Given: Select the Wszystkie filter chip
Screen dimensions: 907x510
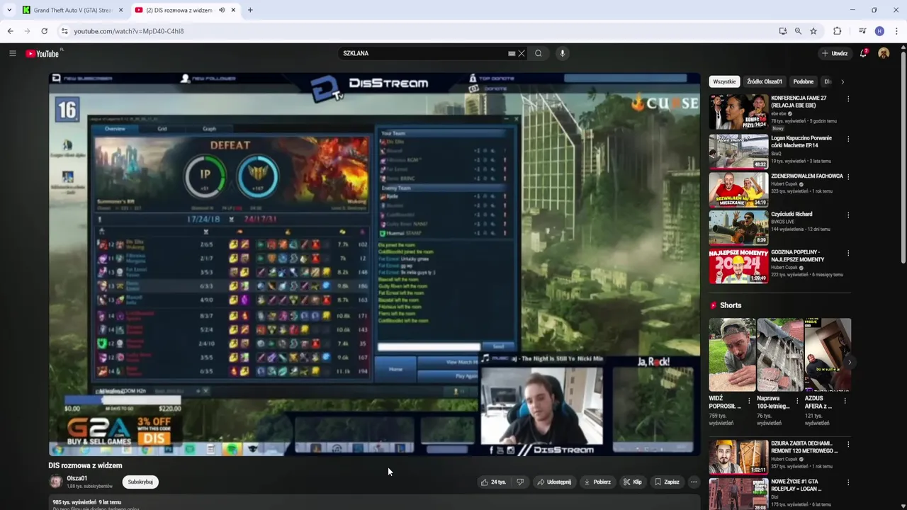Looking at the screenshot, I should pos(724,81).
